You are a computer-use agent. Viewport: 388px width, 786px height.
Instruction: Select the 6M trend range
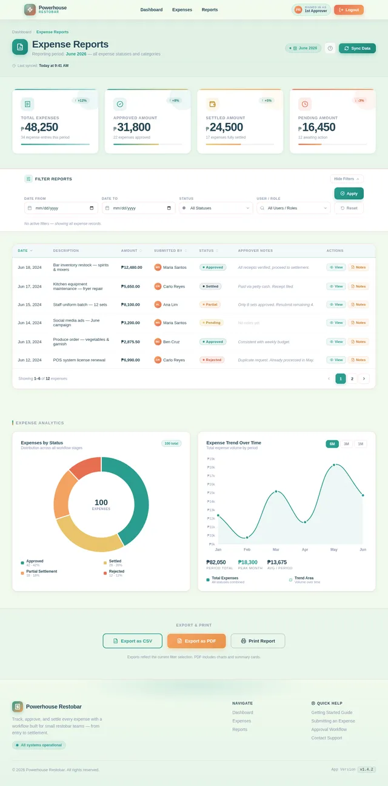pyautogui.click(x=332, y=444)
